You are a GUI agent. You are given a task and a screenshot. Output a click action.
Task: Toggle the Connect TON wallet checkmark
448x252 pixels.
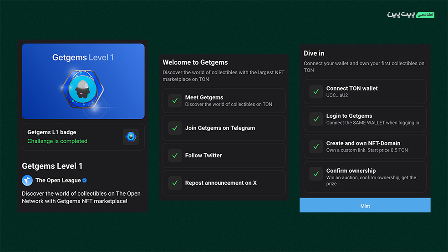coord(316,91)
